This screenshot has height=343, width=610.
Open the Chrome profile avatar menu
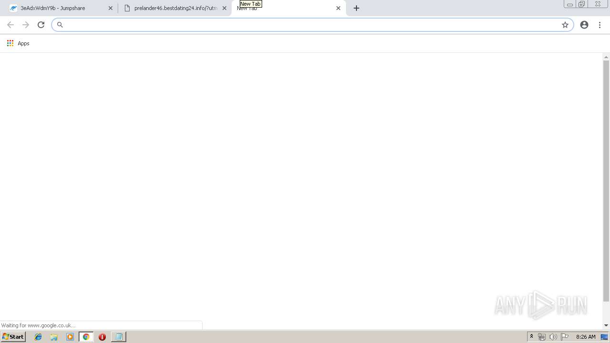click(584, 25)
